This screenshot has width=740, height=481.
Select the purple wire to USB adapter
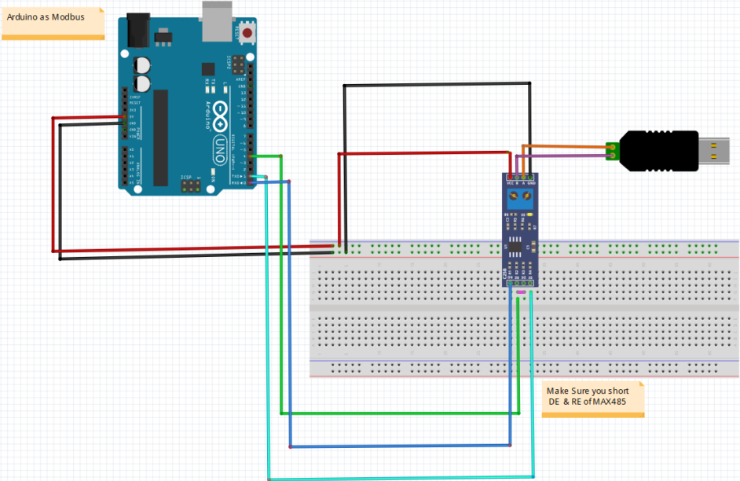(x=566, y=156)
